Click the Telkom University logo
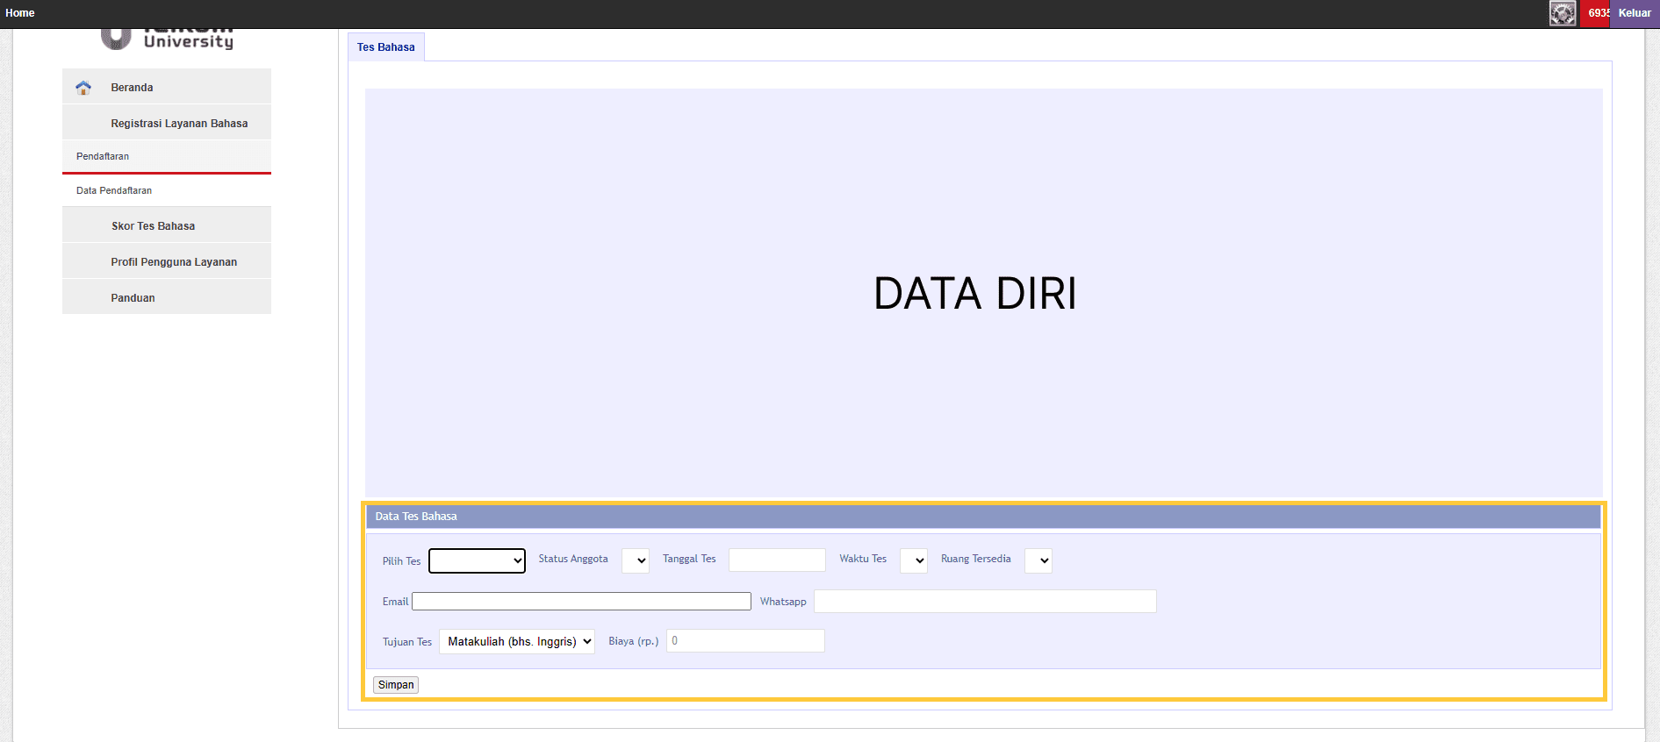 click(167, 39)
